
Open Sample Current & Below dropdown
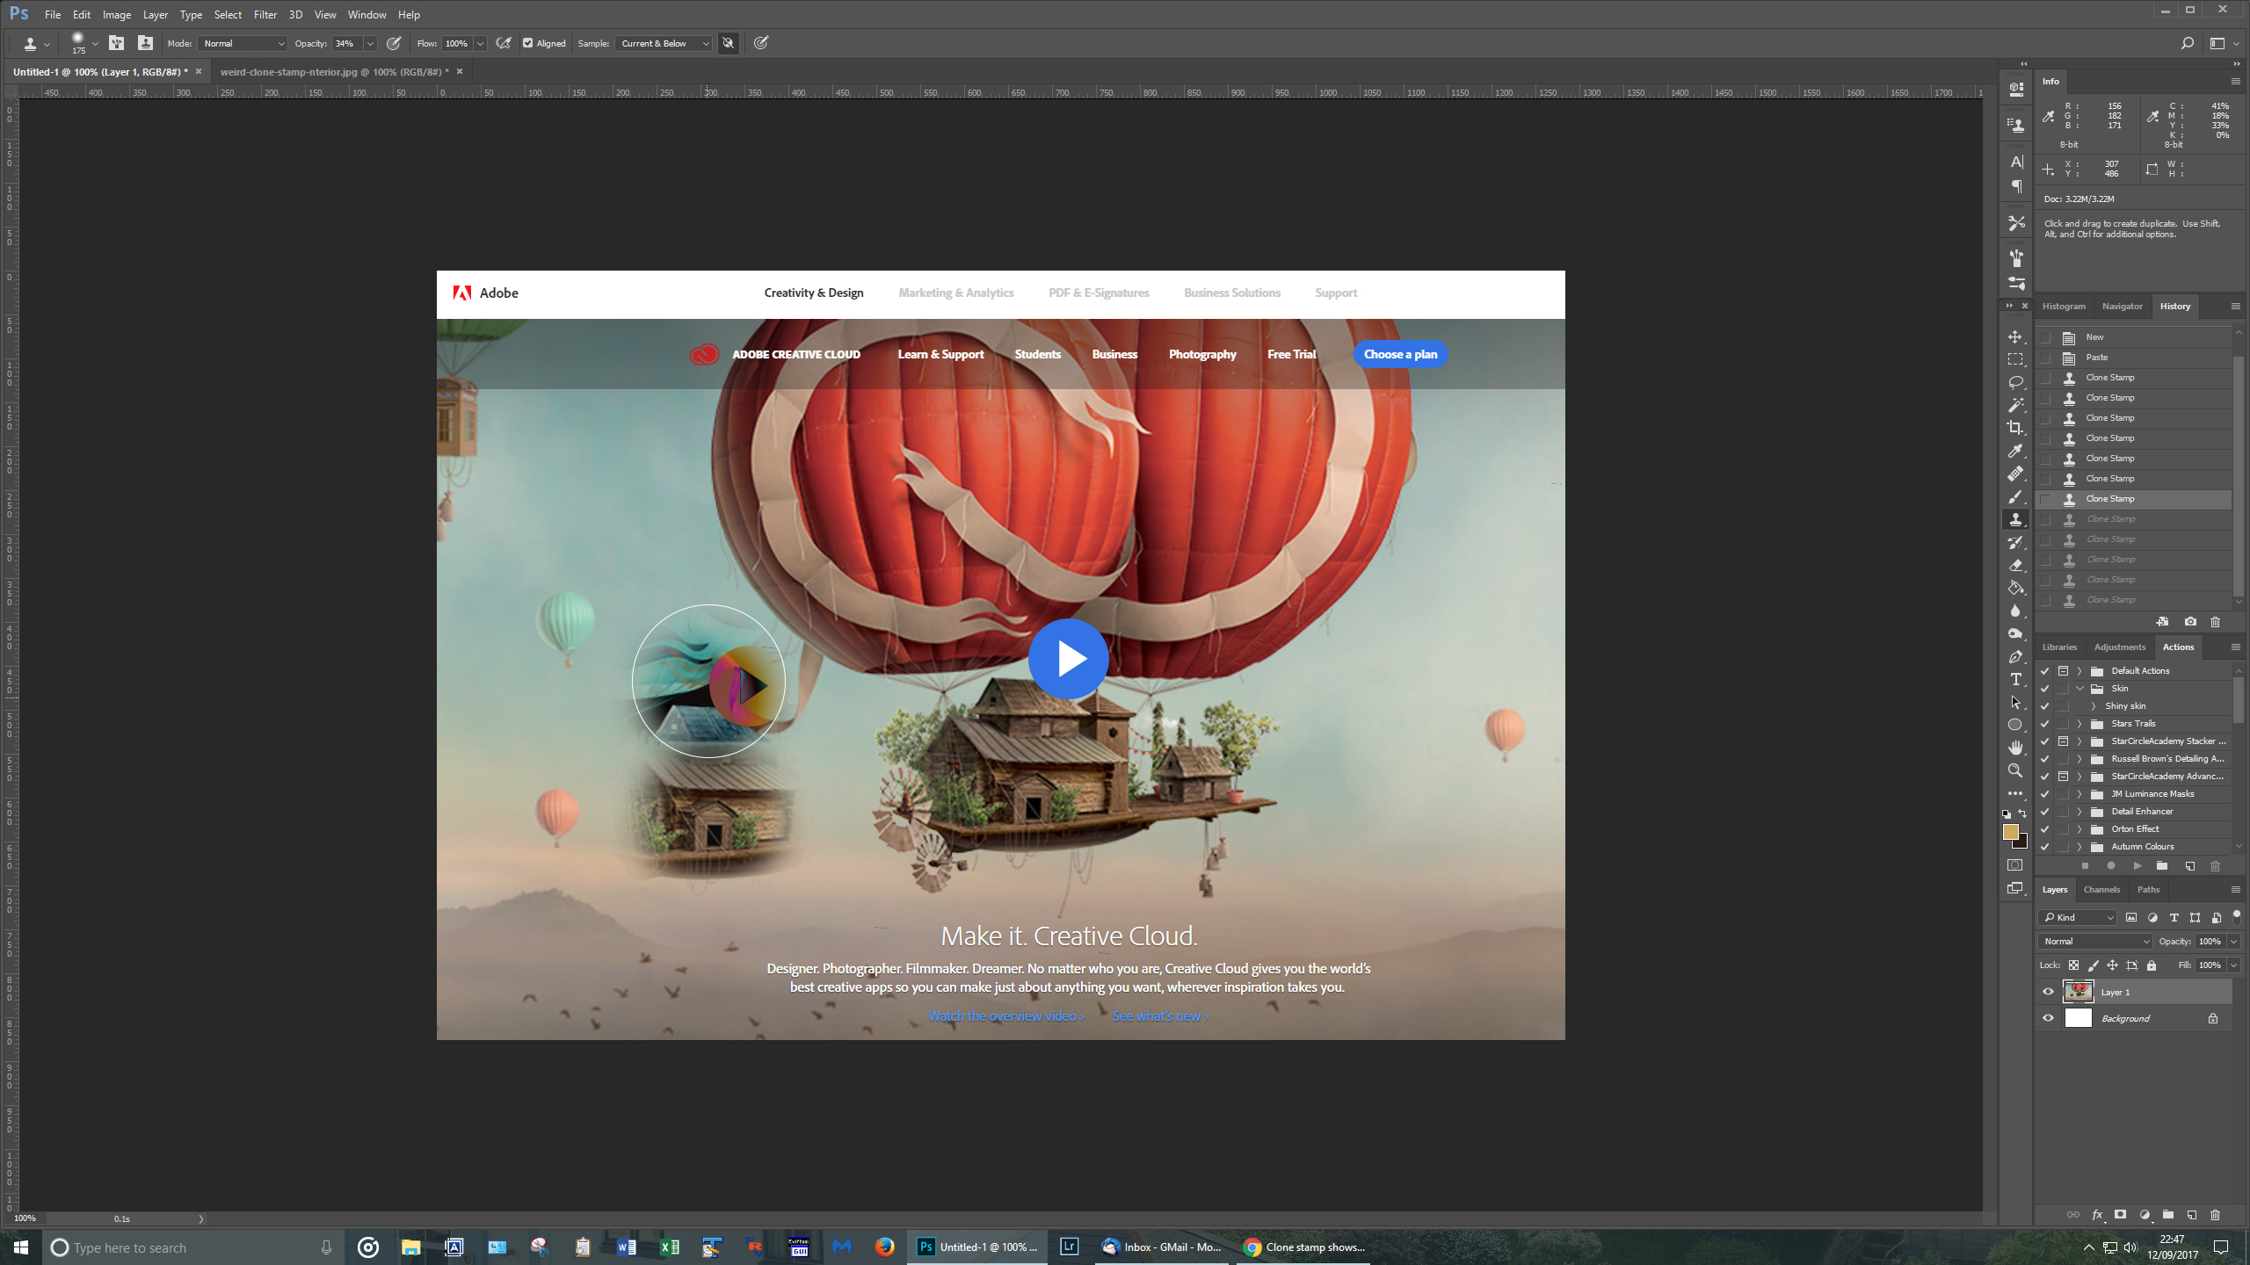[x=664, y=43]
